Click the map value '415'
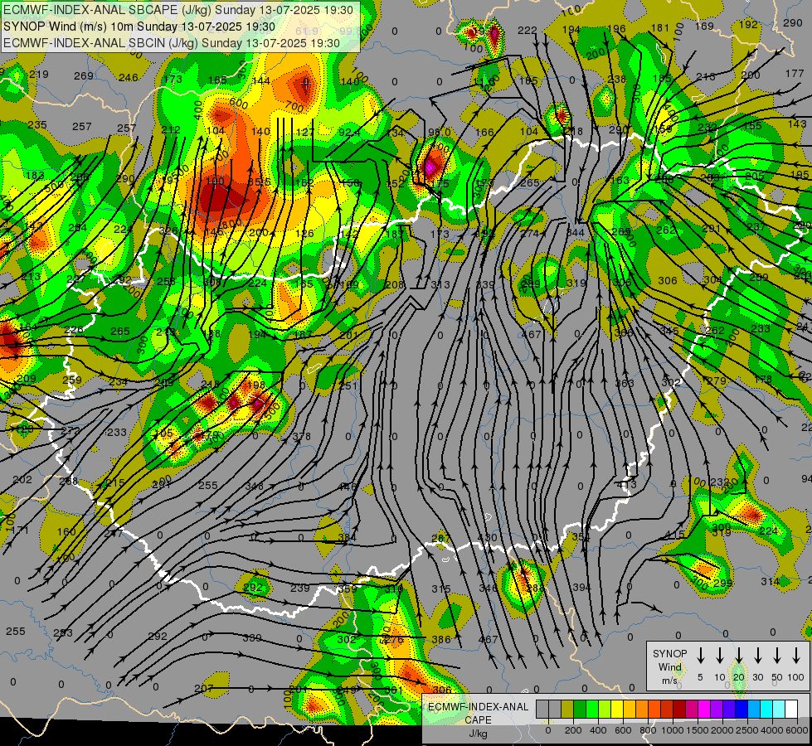This screenshot has height=746, width=812. tap(674, 535)
